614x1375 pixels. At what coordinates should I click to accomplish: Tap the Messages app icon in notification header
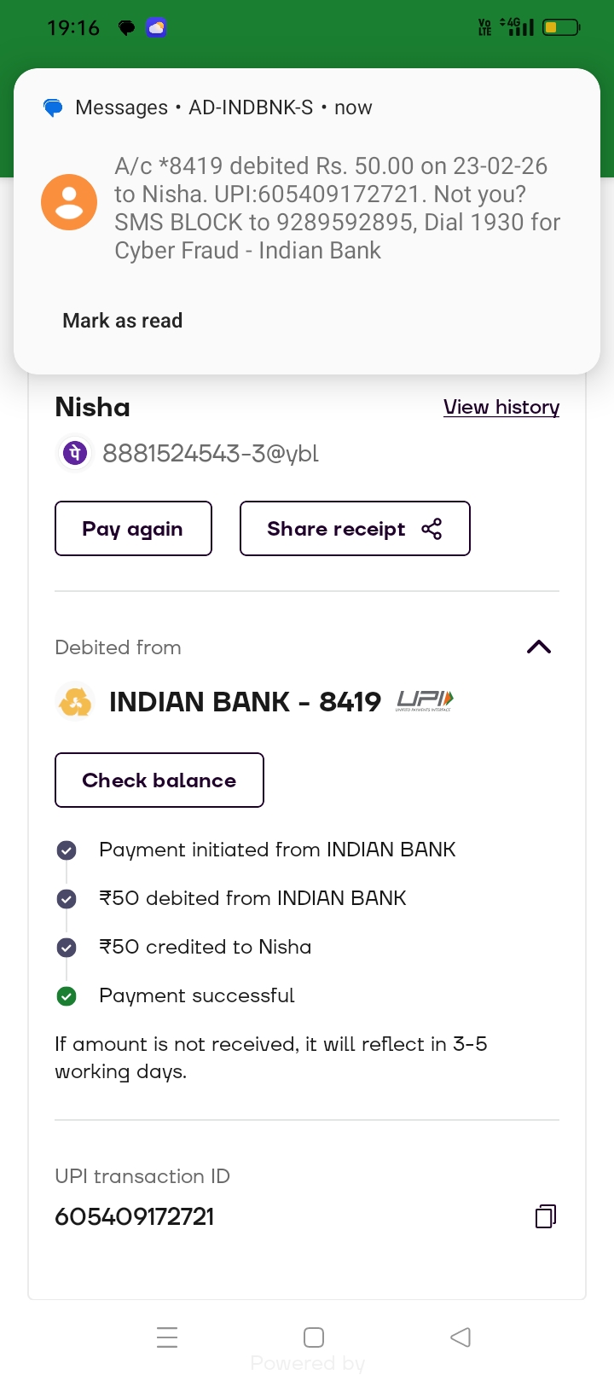[53, 108]
